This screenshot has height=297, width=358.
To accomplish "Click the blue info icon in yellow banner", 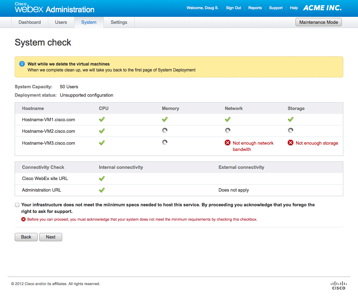I will [22, 64].
